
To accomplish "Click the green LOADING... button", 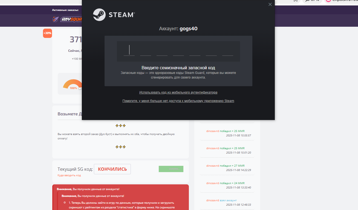I will (171, 169).
